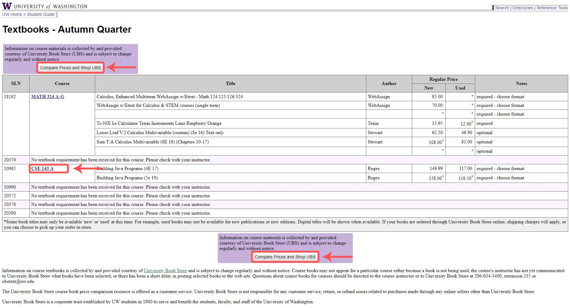
Task: Click new price 15.95
Action: point(437,123)
